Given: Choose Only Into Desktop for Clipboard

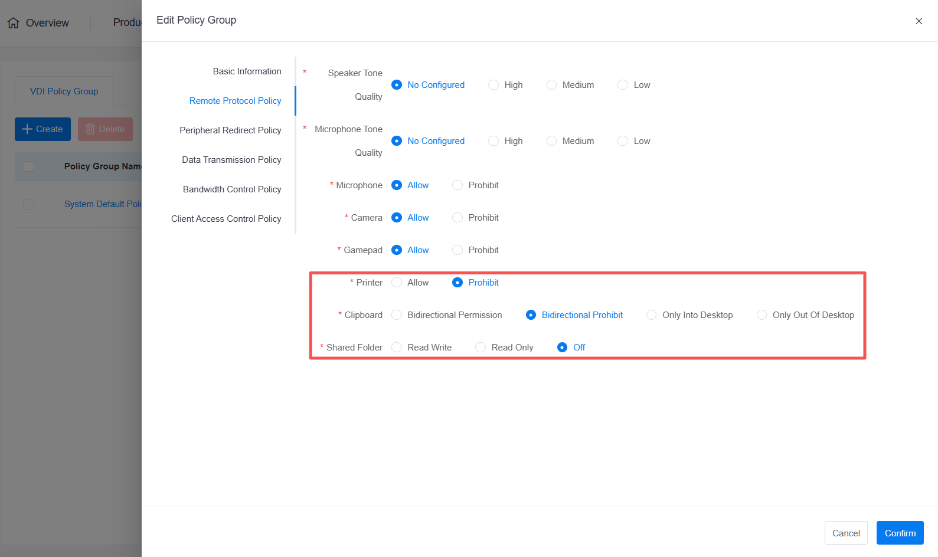Looking at the screenshot, I should 652,315.
